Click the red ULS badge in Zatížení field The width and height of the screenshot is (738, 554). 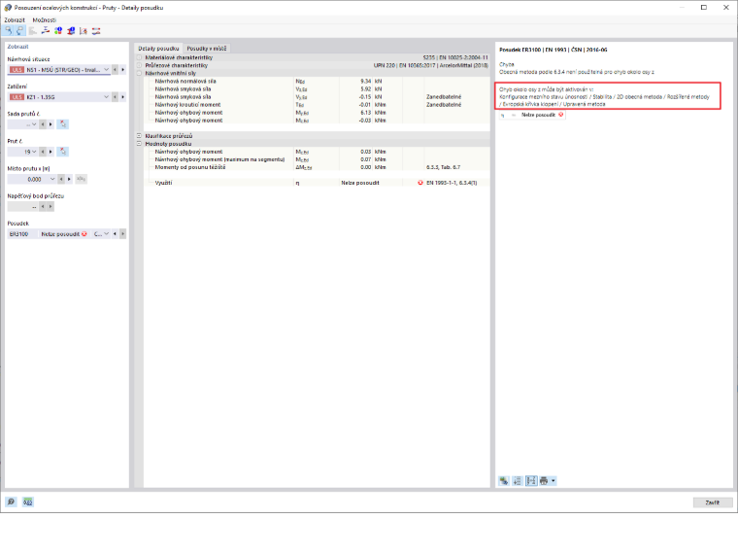[17, 97]
